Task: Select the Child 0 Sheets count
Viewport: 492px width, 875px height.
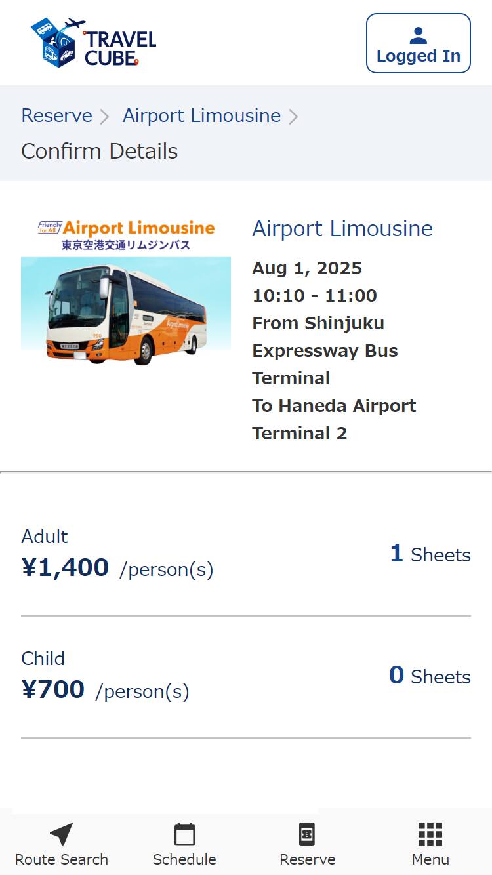Action: tap(430, 676)
